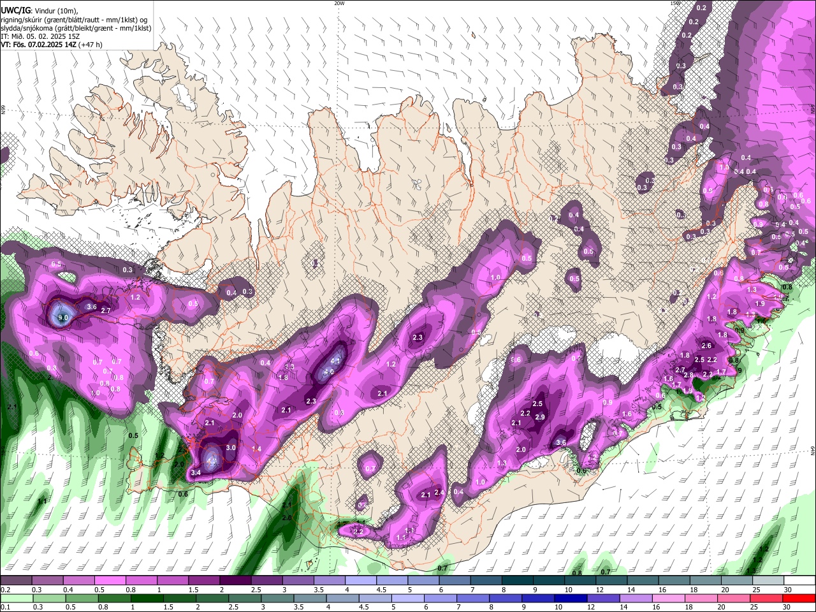Click the 2.6 value in southeast Iceland
Screen dimensions: 816x612
click(x=706, y=346)
